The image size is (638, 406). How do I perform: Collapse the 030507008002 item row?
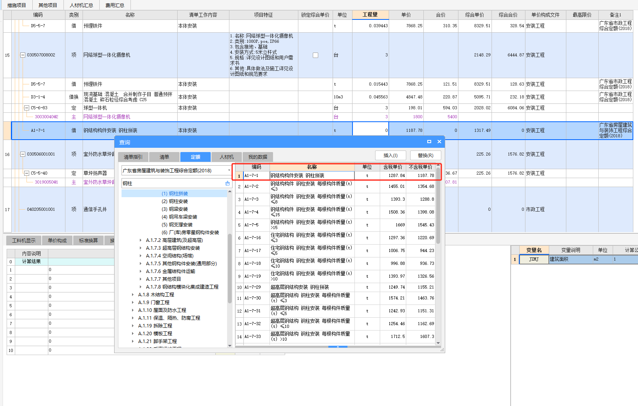23,55
